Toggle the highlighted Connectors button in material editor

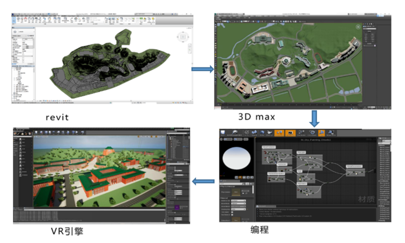279,133
